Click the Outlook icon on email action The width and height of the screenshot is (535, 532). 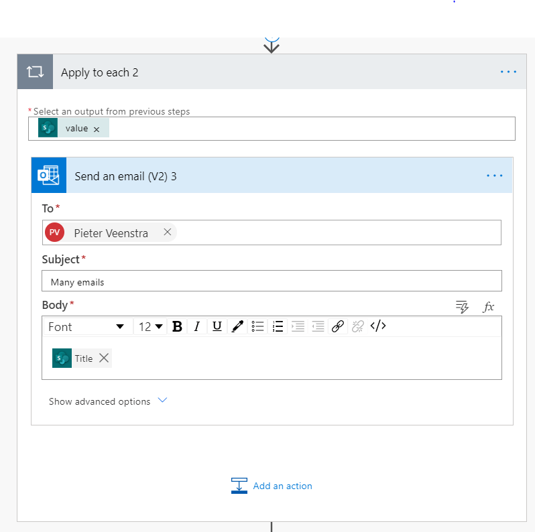[x=49, y=176]
